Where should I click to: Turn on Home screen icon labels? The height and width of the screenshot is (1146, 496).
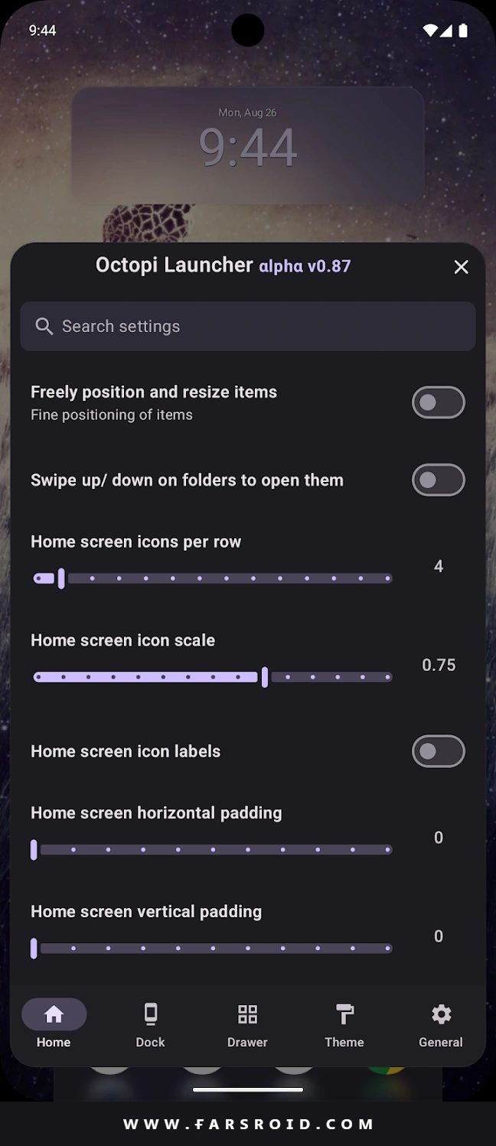point(439,751)
